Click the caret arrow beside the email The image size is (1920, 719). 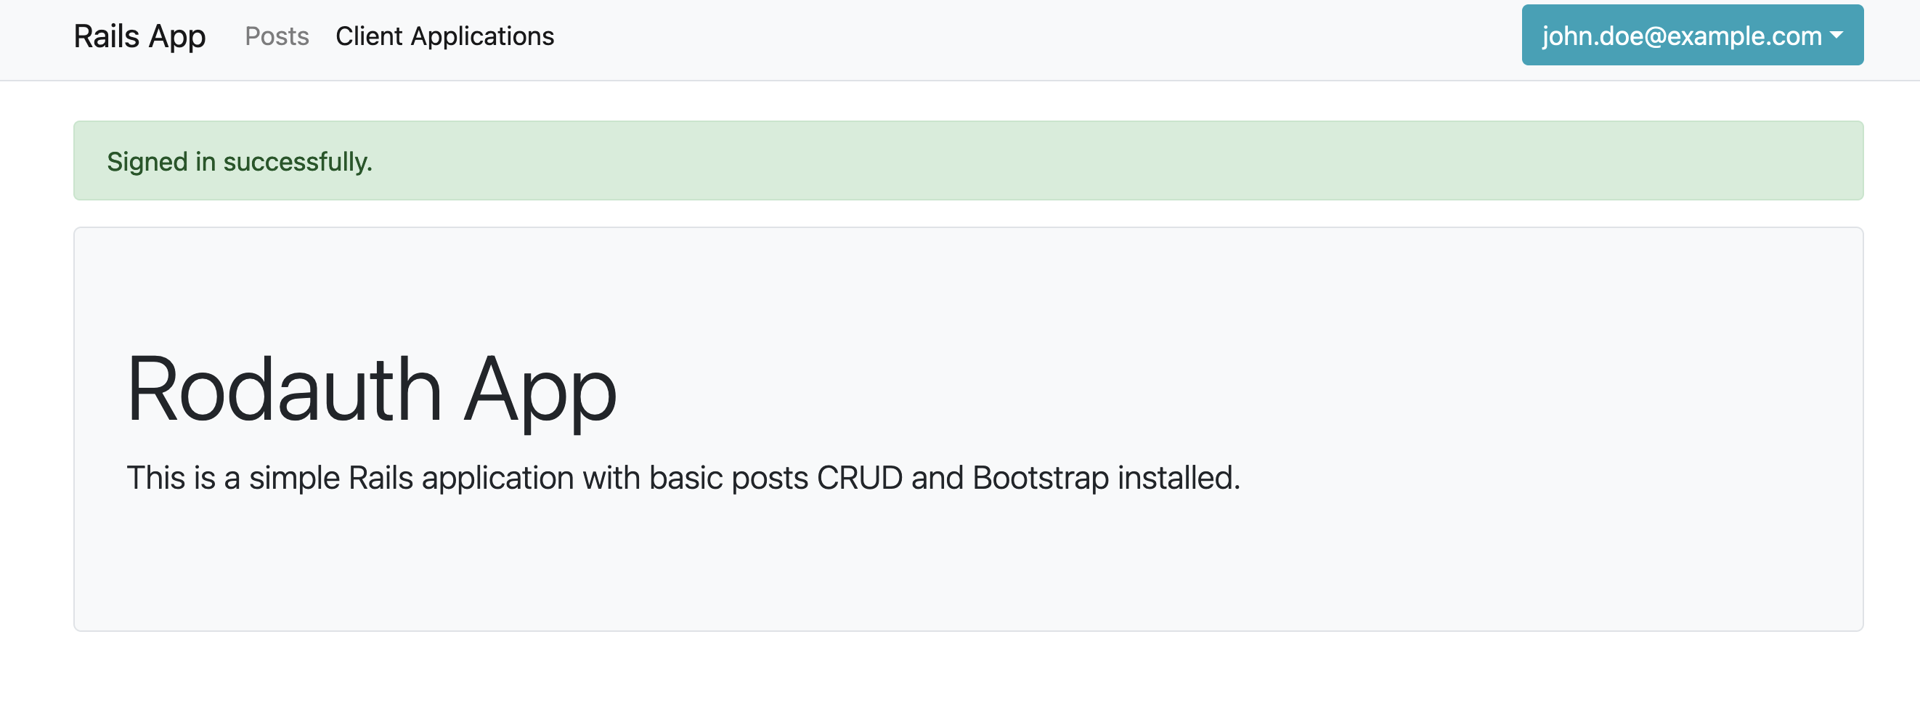[1836, 35]
